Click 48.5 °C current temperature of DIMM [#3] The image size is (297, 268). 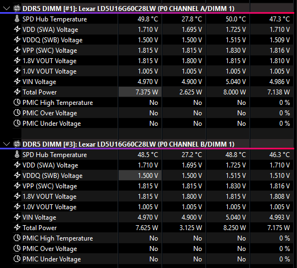coord(148,155)
